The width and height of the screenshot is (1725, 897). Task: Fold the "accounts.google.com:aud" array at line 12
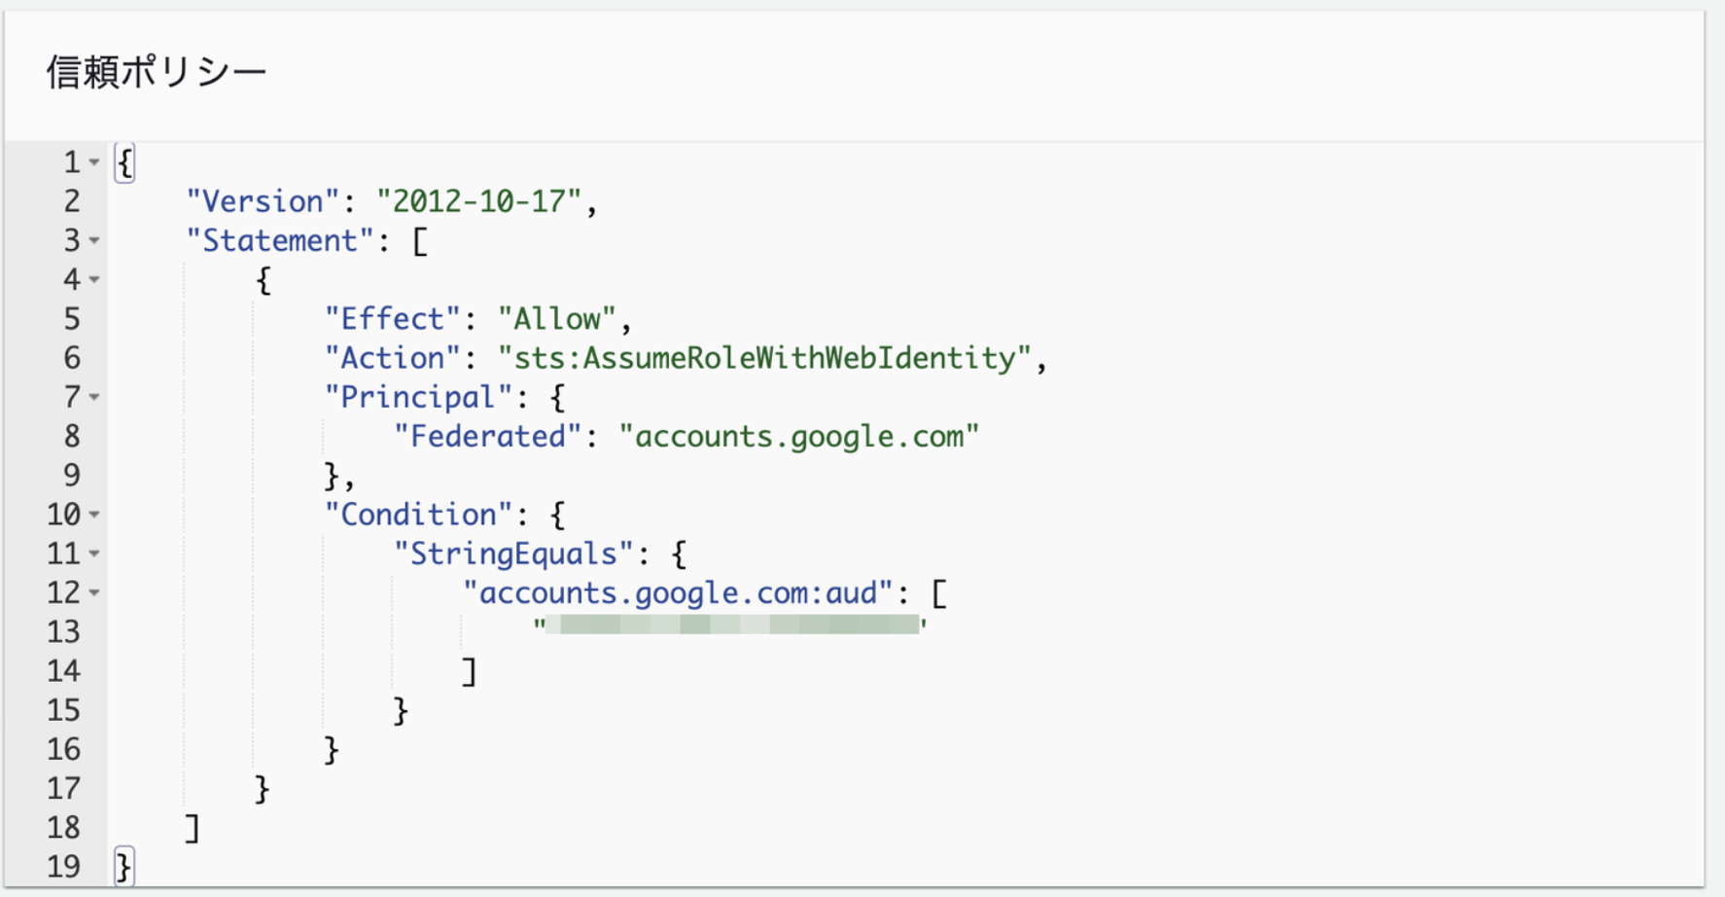coord(94,592)
